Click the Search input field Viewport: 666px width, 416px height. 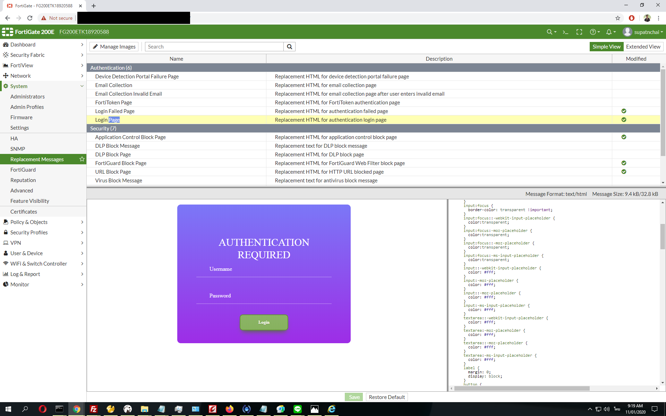214,47
